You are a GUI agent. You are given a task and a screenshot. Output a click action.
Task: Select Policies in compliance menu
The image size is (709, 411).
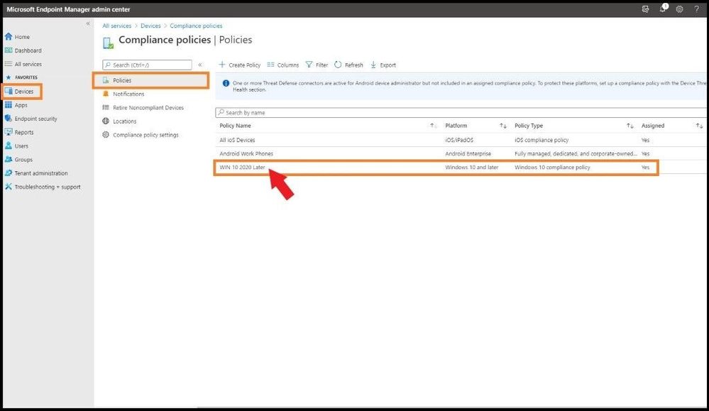(151, 80)
